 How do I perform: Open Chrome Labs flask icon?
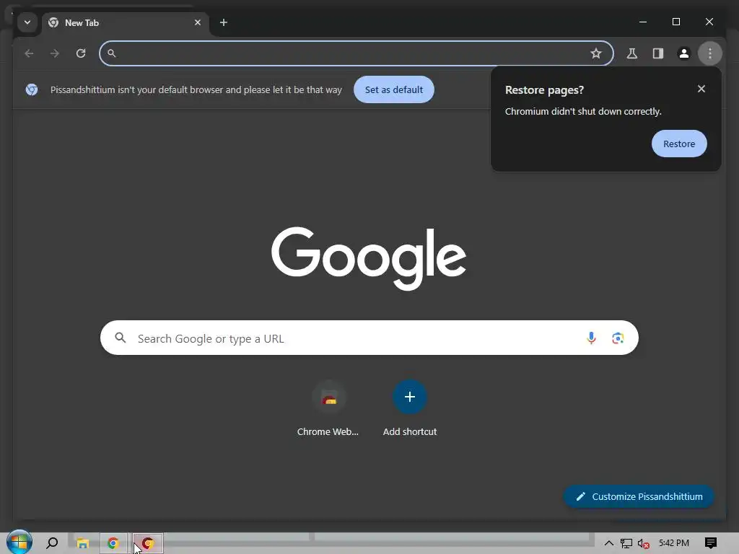(x=632, y=53)
